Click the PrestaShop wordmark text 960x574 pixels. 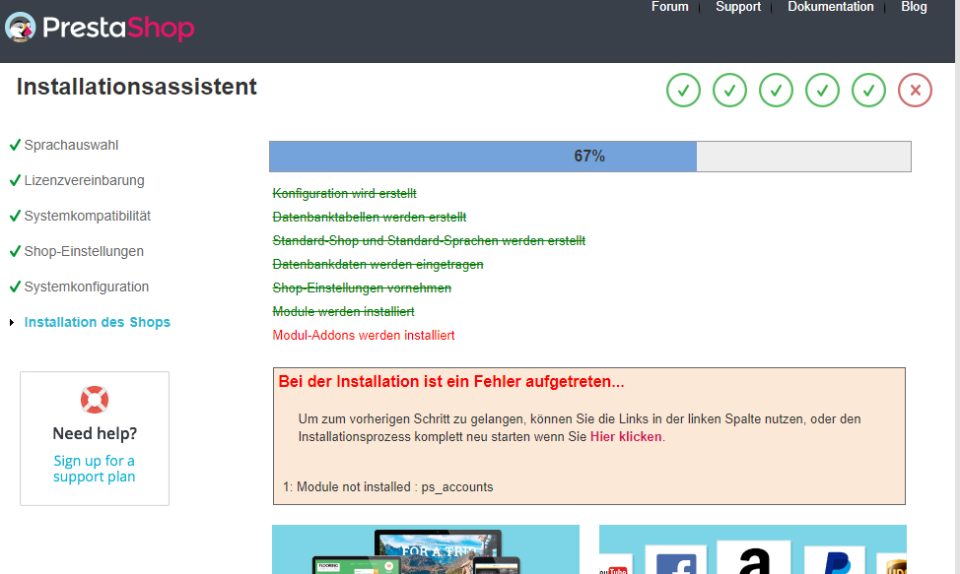pyautogui.click(x=118, y=28)
